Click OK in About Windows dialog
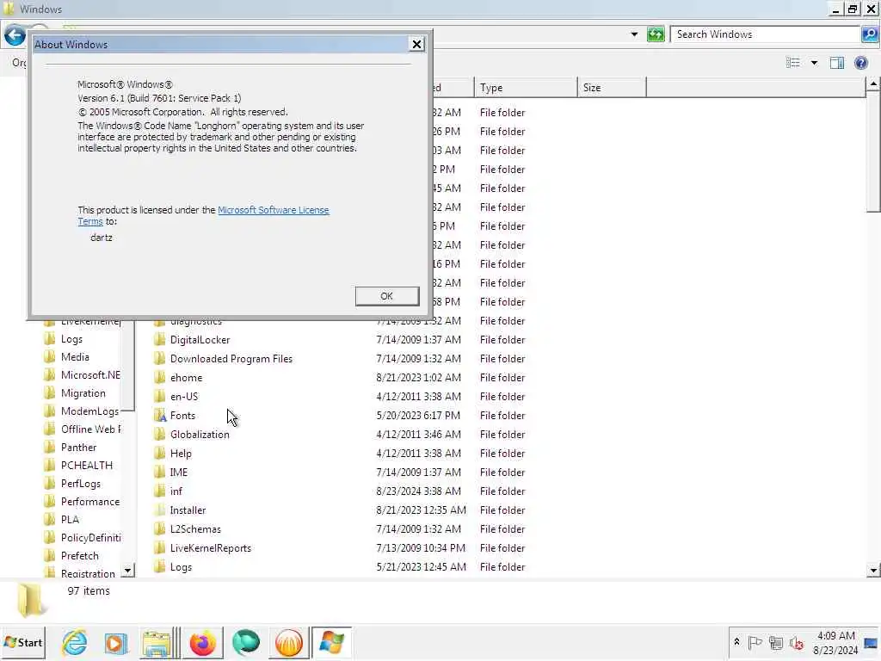This screenshot has height=661, width=881. 386,296
